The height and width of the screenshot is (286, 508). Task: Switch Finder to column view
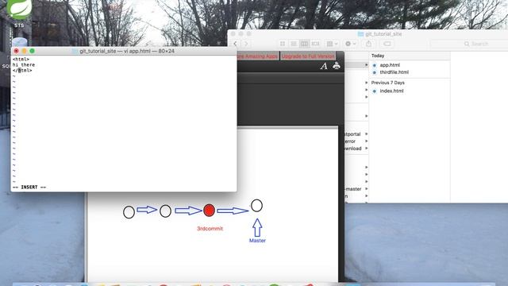tap(304, 44)
